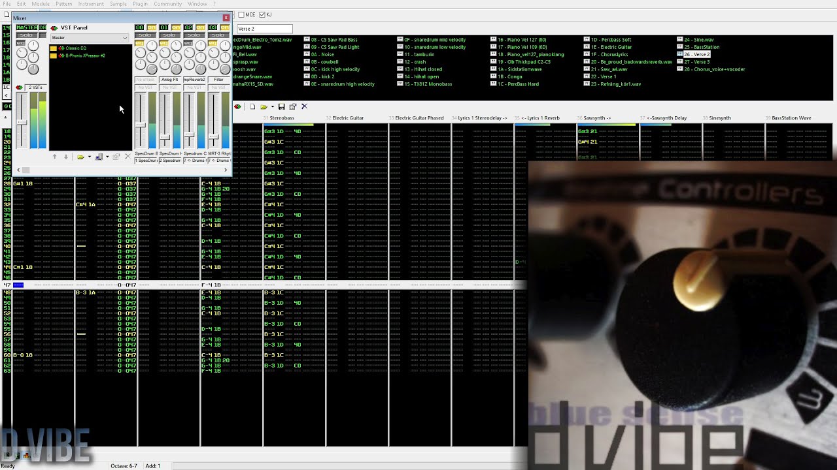The height and width of the screenshot is (470, 837).
Task: Toggle eq on mixer channel 00
Action: click(139, 43)
